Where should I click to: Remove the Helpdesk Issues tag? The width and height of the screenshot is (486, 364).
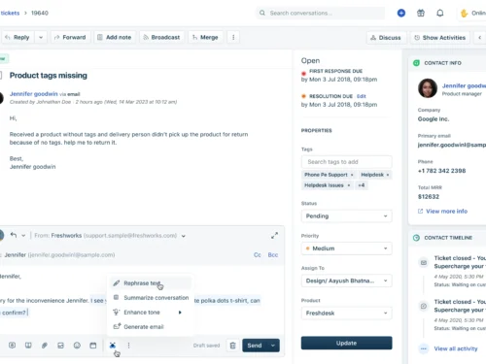pos(349,185)
